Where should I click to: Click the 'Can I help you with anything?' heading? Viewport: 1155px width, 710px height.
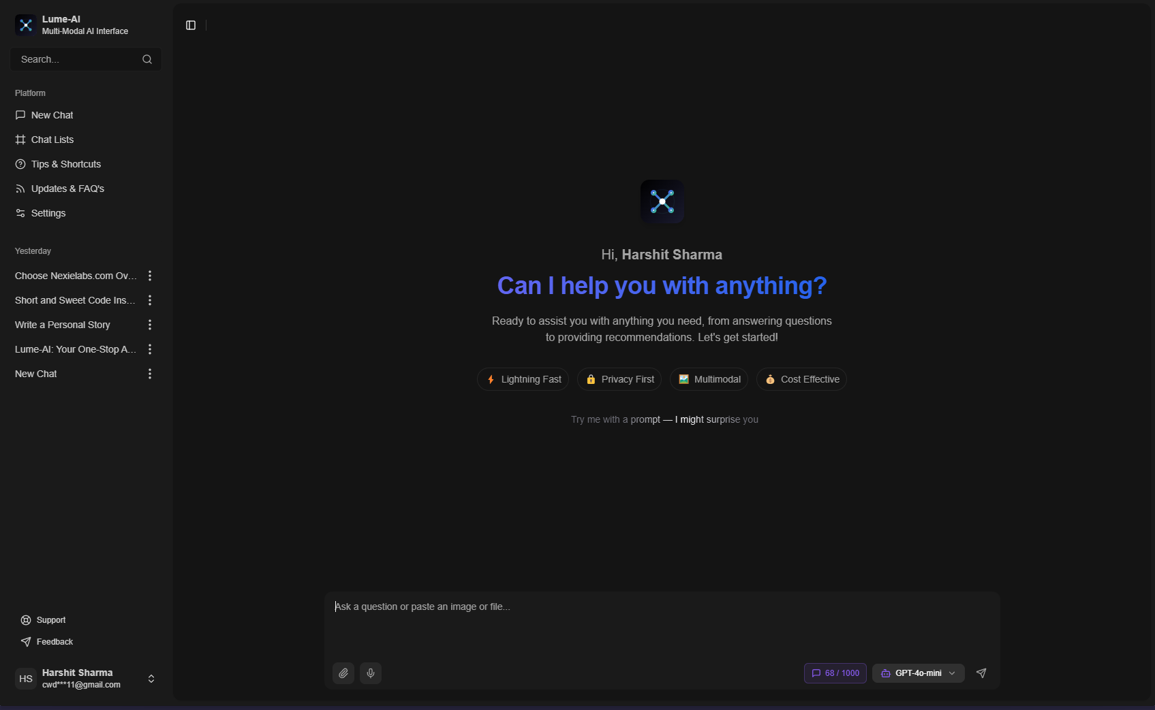click(662, 286)
